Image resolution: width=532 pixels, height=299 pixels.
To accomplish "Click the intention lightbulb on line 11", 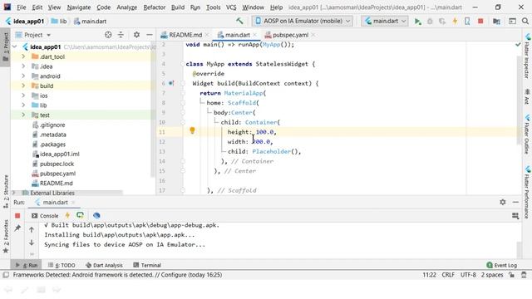I will [x=192, y=130].
